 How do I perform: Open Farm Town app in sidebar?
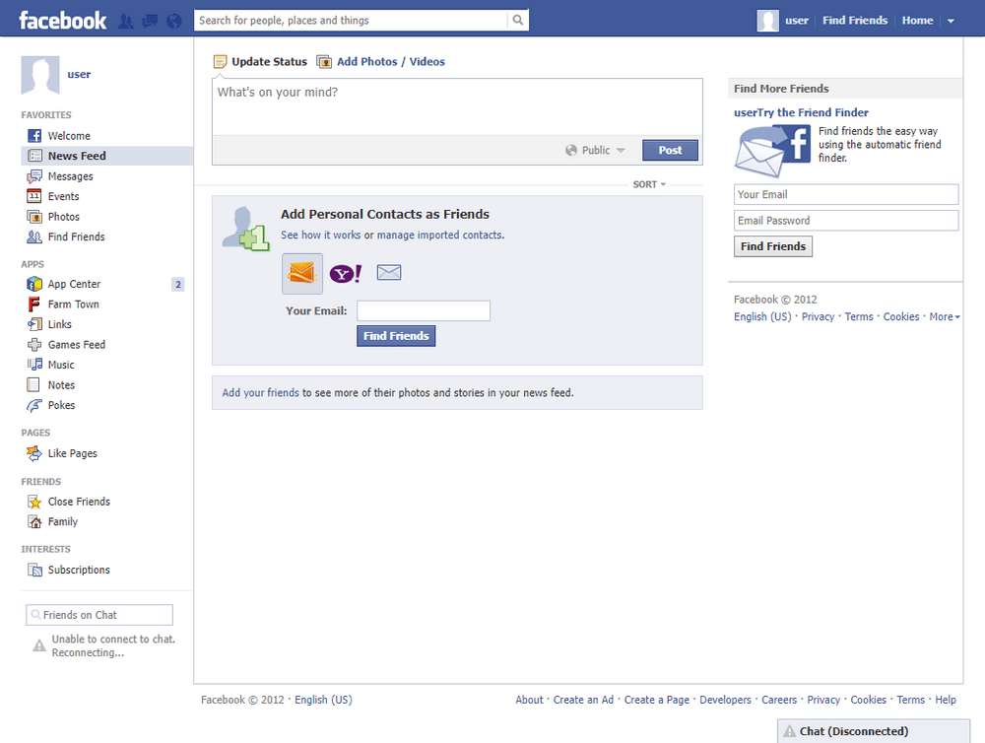tap(73, 304)
